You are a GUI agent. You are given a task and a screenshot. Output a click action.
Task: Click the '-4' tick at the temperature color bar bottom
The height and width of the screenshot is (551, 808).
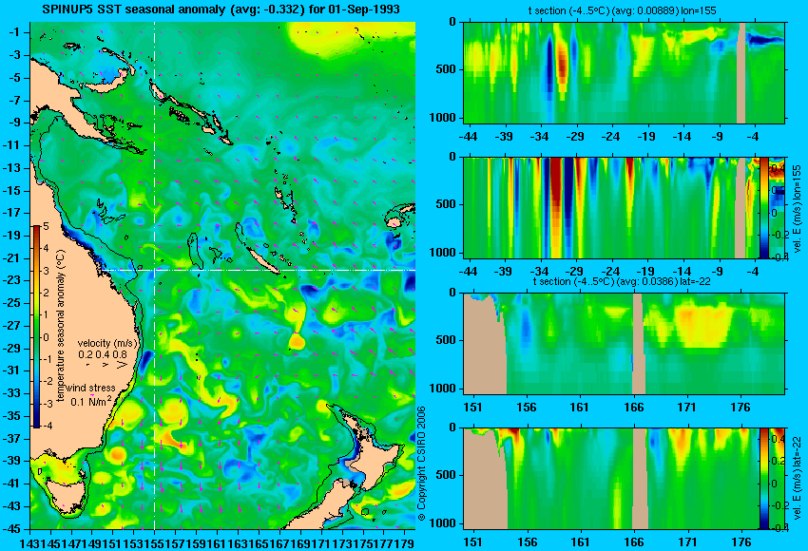coord(47,427)
